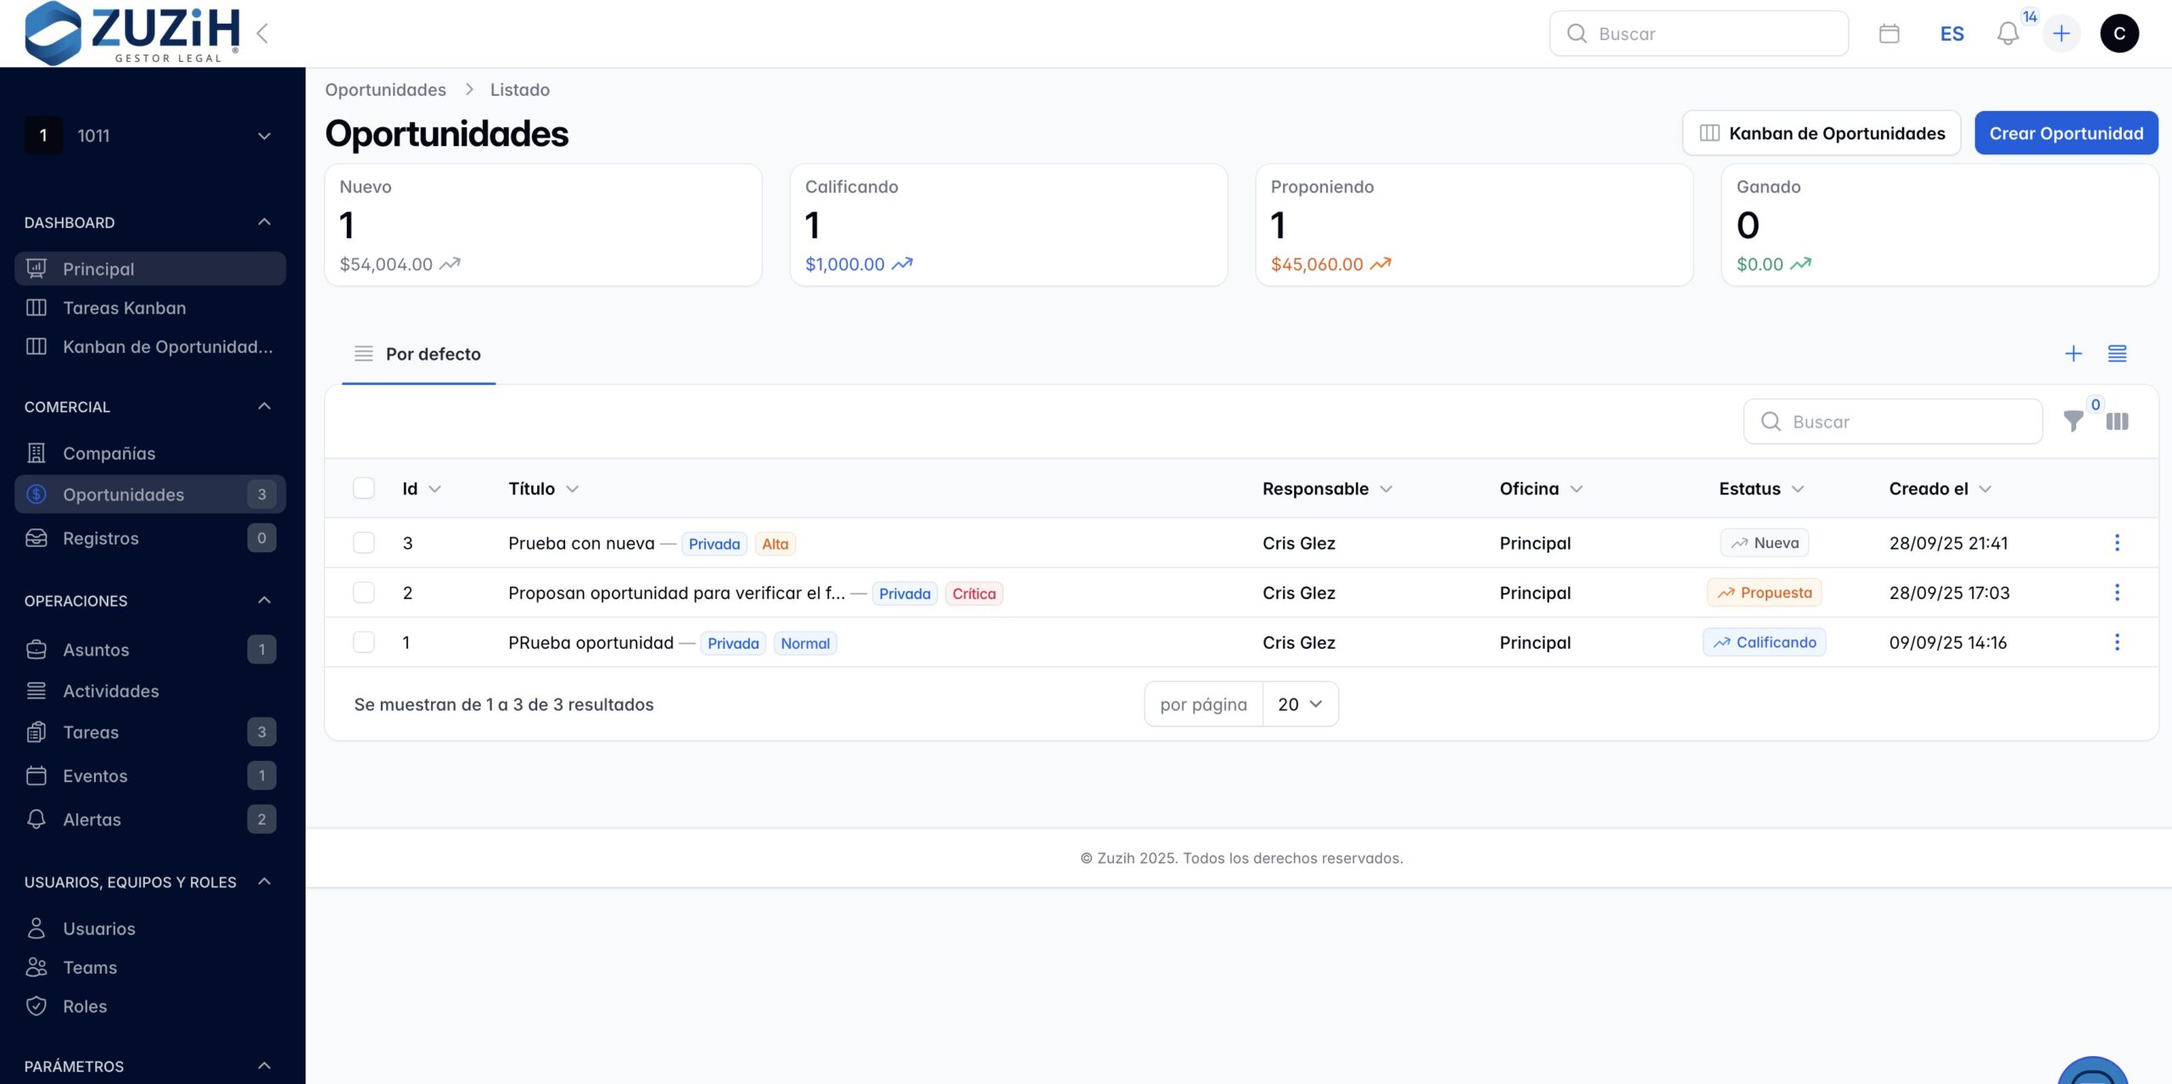
Task: Tick the checkbox for PRueba oportunidad row
Action: click(x=364, y=642)
